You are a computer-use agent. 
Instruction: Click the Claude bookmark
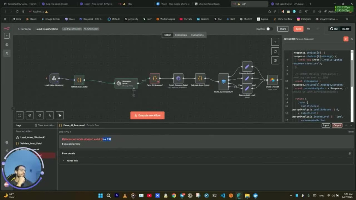coord(31,19)
